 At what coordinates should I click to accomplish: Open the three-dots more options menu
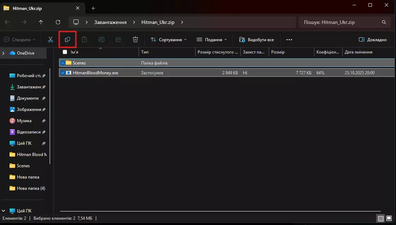click(289, 40)
